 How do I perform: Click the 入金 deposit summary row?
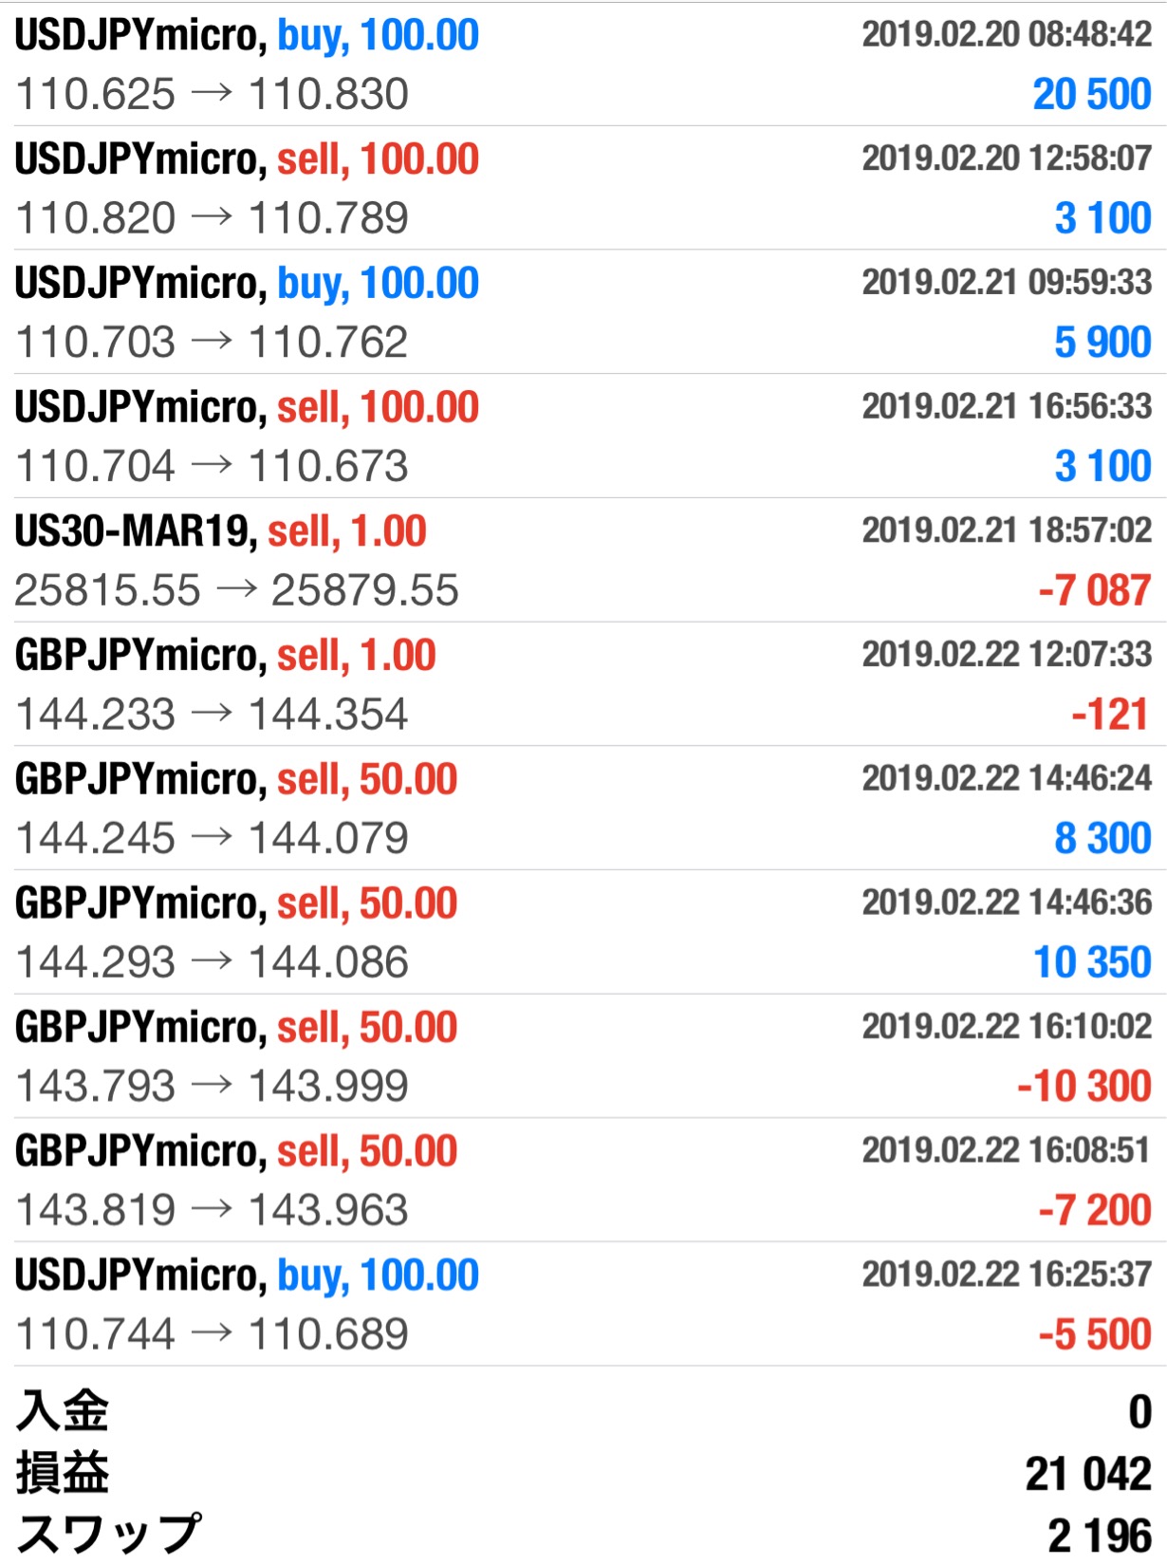point(583,1411)
